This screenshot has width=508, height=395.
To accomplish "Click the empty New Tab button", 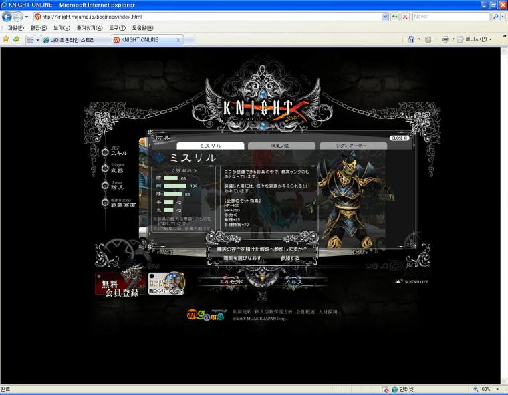I will pos(189,40).
